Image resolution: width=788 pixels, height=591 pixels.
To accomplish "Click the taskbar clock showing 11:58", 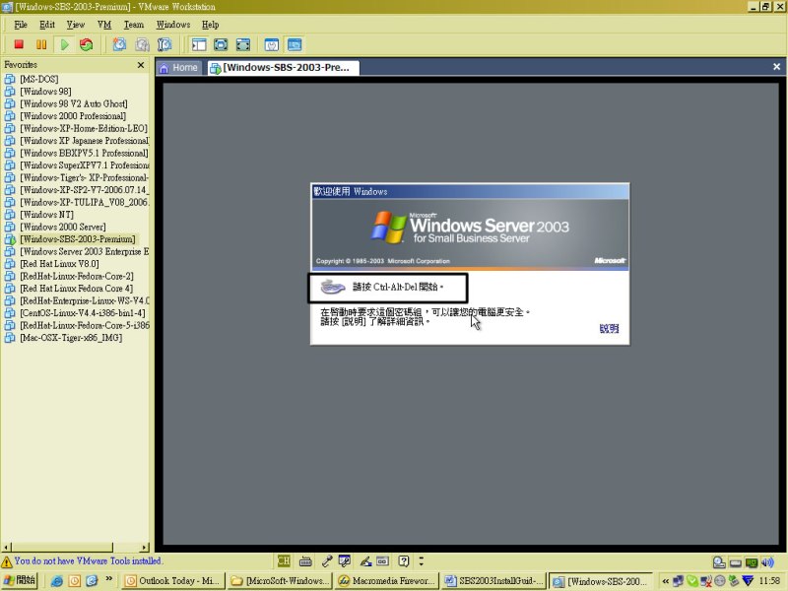I will 769,581.
